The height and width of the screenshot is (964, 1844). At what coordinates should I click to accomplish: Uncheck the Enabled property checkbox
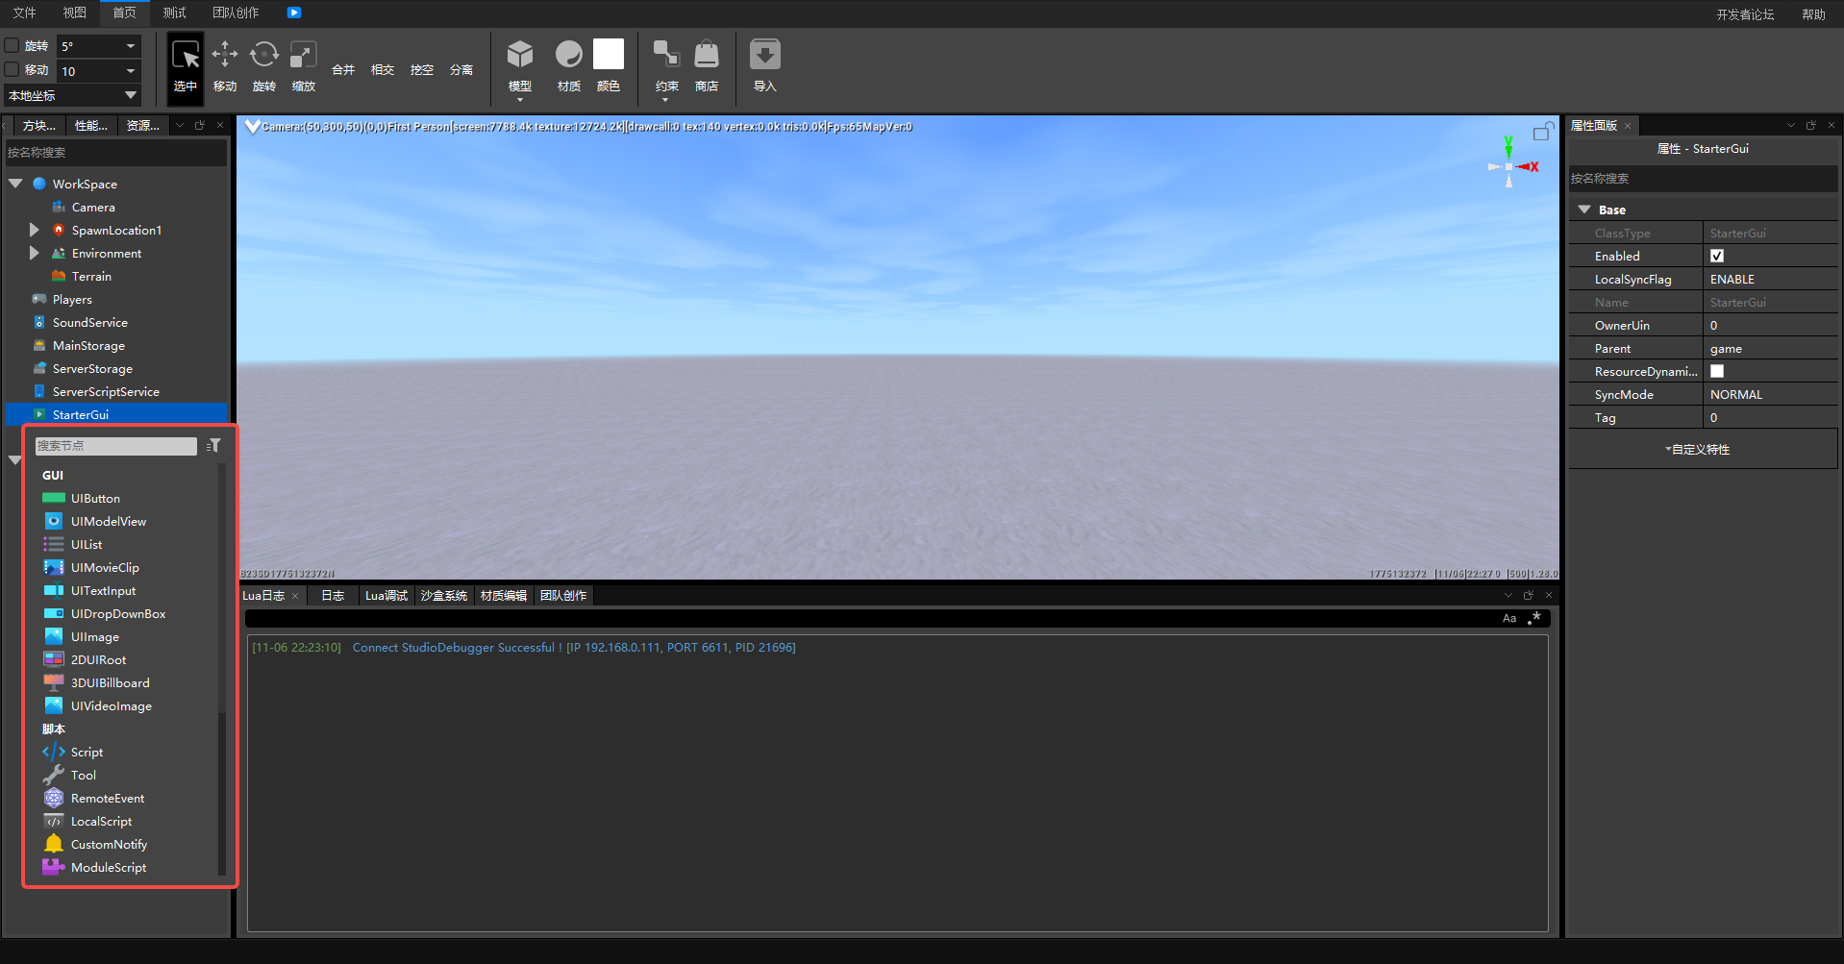coord(1717,256)
